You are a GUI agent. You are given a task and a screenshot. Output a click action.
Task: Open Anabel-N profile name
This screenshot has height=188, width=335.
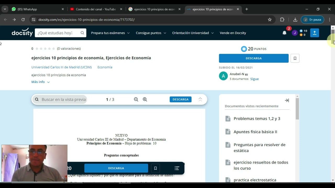(237, 74)
